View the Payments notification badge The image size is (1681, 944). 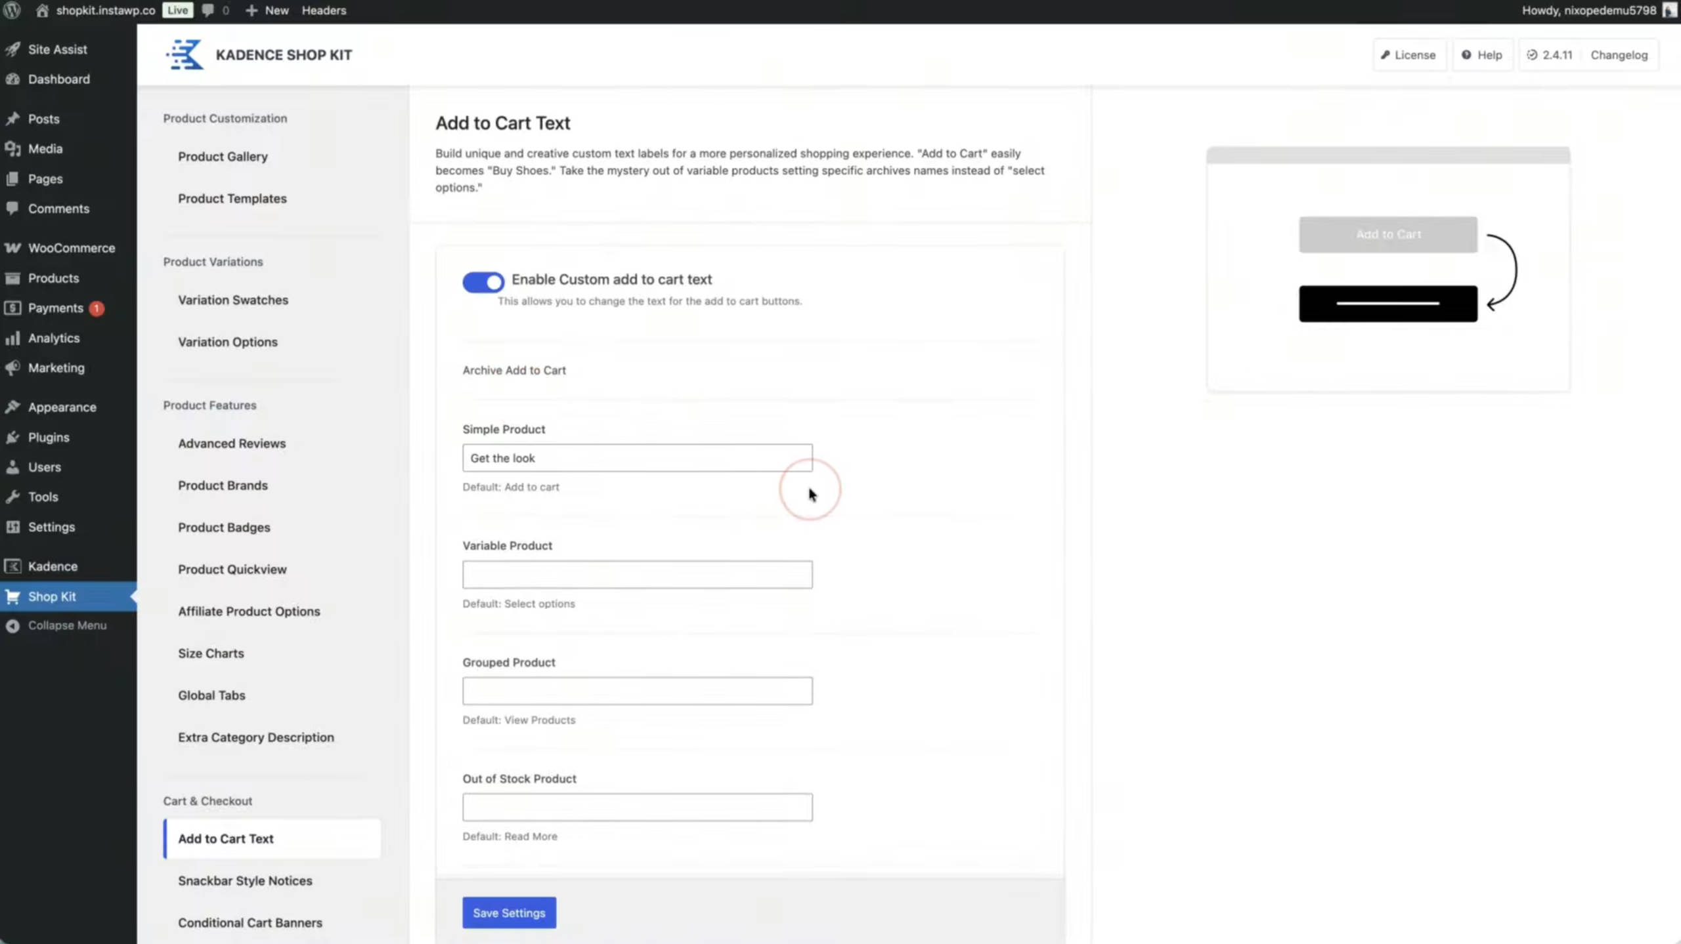click(x=95, y=308)
